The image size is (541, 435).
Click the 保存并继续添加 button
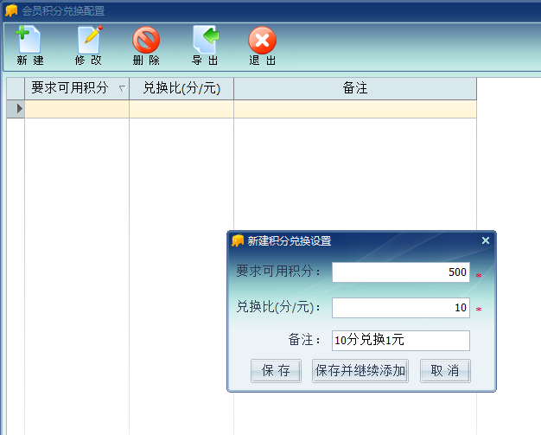(360, 371)
